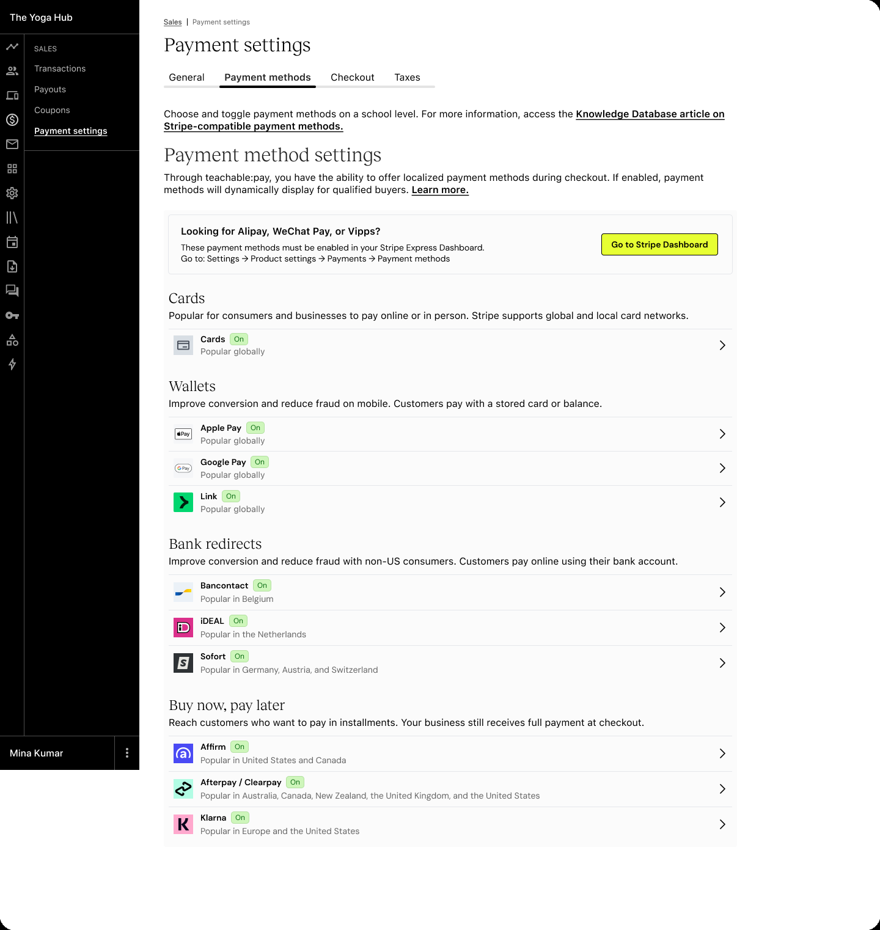
Task: Open the Knowledge Database article link
Action: pos(444,120)
